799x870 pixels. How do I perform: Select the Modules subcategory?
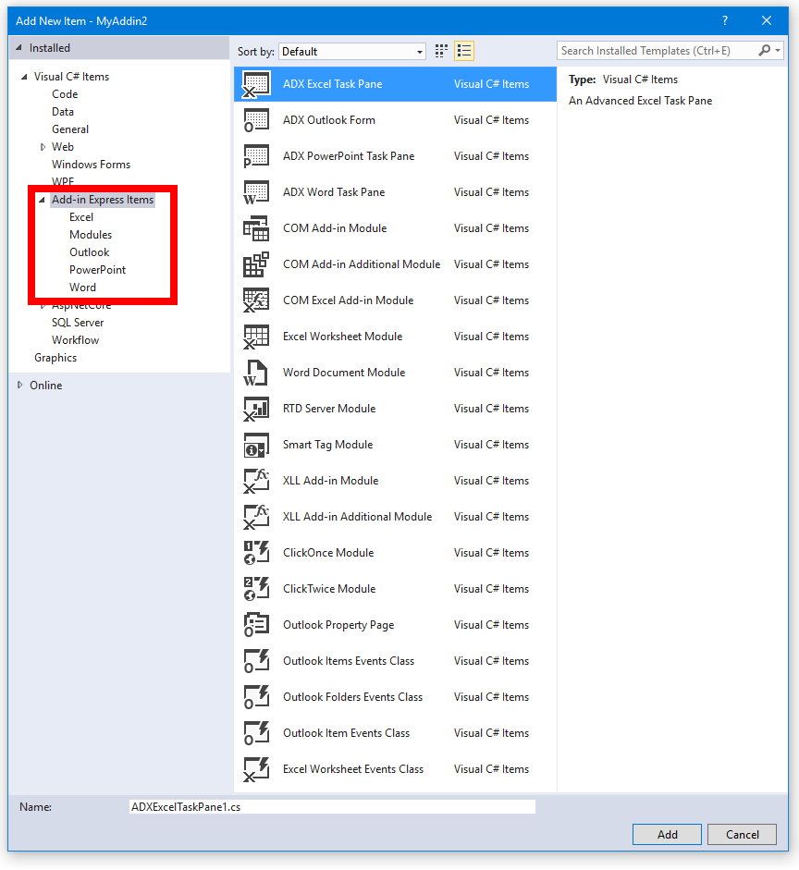tap(91, 235)
